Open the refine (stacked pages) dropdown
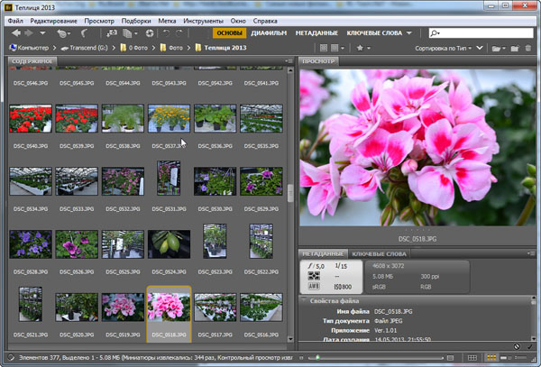 [x=130, y=33]
